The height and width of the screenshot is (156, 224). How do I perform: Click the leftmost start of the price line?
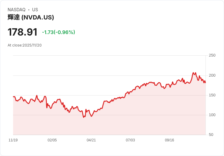point(13,96)
